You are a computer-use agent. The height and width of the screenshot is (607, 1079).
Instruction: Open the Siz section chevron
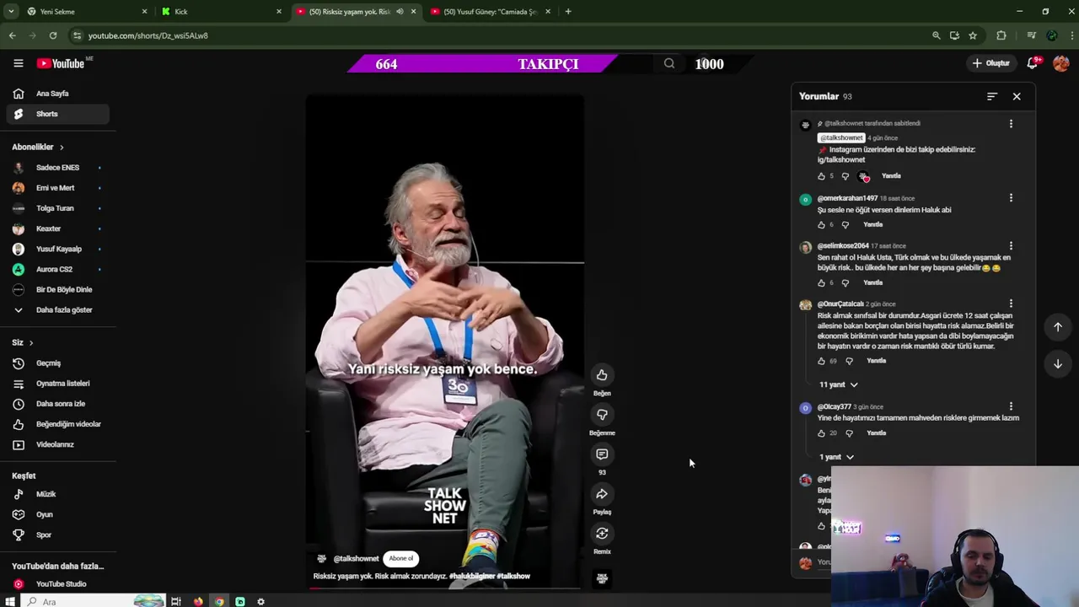tap(31, 343)
